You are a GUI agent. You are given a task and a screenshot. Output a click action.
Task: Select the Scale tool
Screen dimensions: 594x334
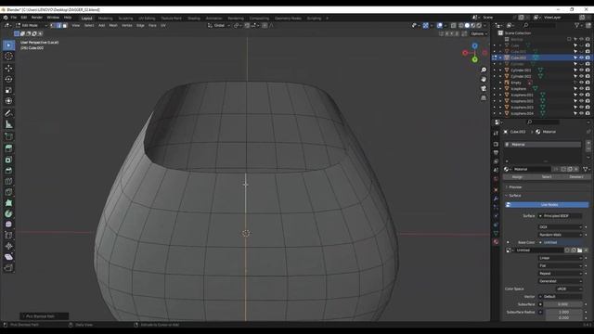point(8,90)
